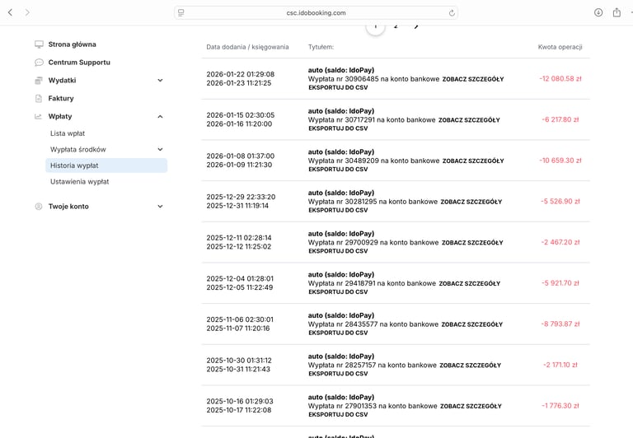Open Ustawienia wypłat in the sidebar
This screenshot has width=633, height=438.
(79, 181)
